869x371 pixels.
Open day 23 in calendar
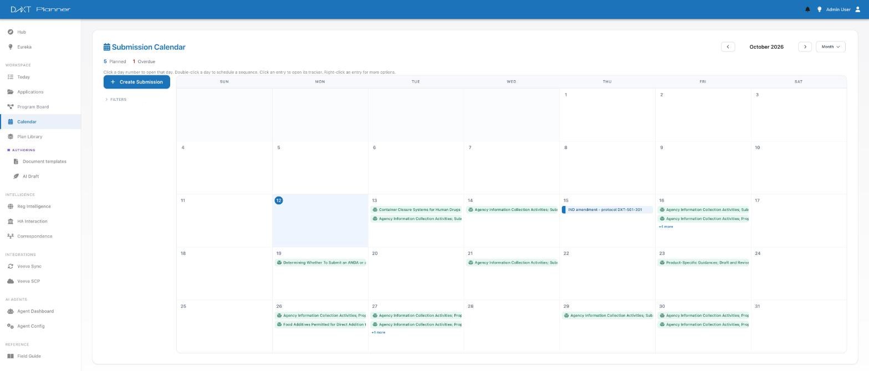662,254
